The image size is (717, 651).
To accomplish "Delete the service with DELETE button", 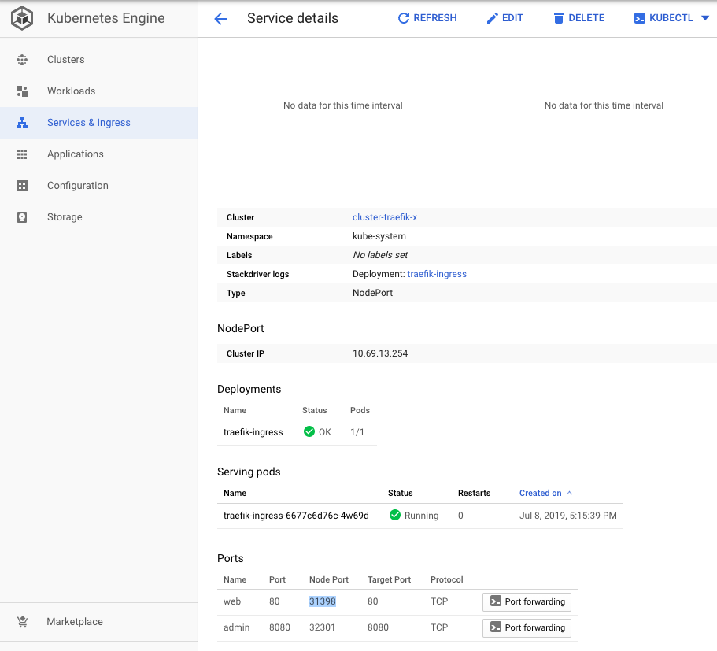I will 578,18.
